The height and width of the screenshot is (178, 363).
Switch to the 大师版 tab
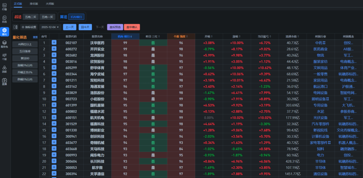(x=50, y=4)
